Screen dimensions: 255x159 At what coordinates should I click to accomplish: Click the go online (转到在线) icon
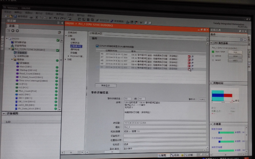(97, 20)
